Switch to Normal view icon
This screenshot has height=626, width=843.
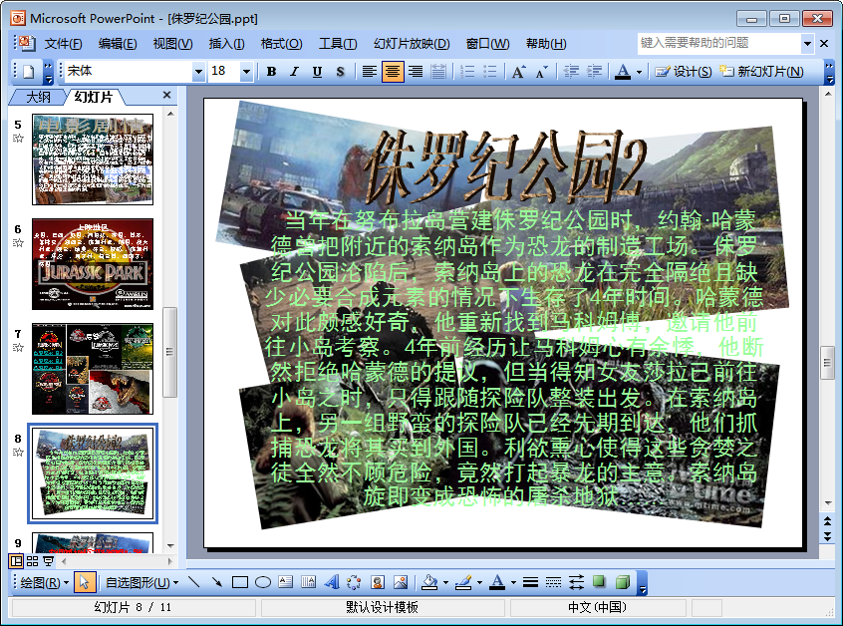(16, 561)
